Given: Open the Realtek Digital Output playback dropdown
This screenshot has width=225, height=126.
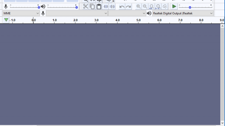Looking at the screenshot, I should tap(183, 13).
